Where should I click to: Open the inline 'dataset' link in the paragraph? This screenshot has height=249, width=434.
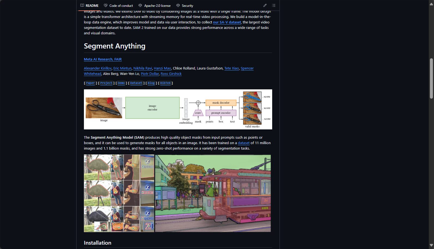(244, 143)
